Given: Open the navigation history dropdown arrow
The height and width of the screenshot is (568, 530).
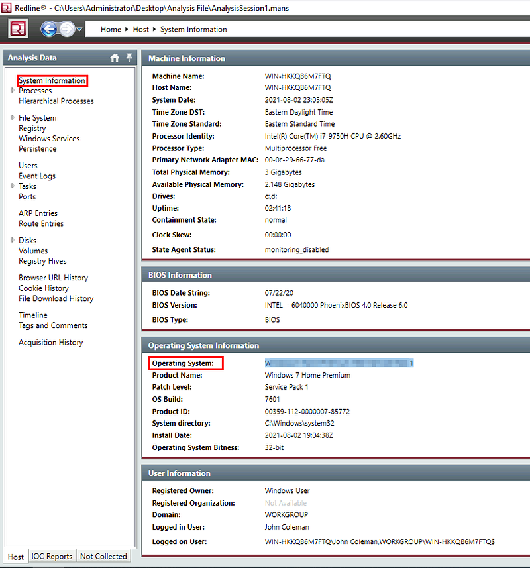Looking at the screenshot, I should pos(79,29).
